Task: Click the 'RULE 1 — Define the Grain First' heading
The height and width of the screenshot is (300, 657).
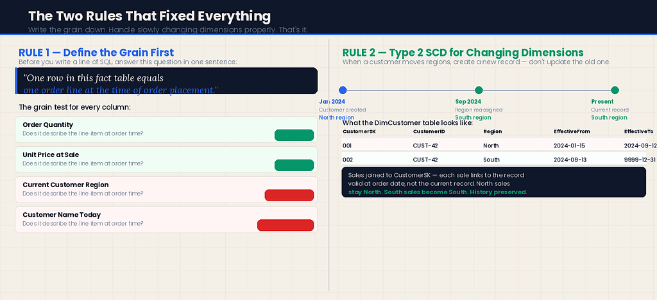Action: 96,53
